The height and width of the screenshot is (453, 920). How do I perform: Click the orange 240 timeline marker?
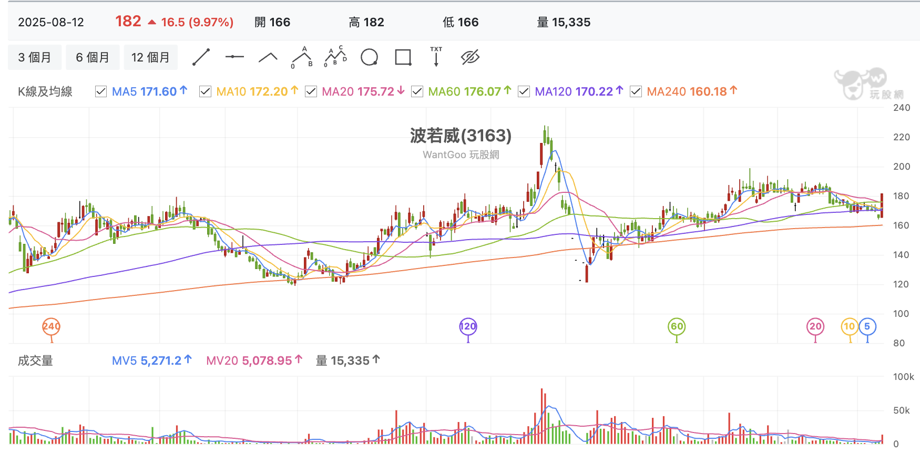pyautogui.click(x=52, y=327)
